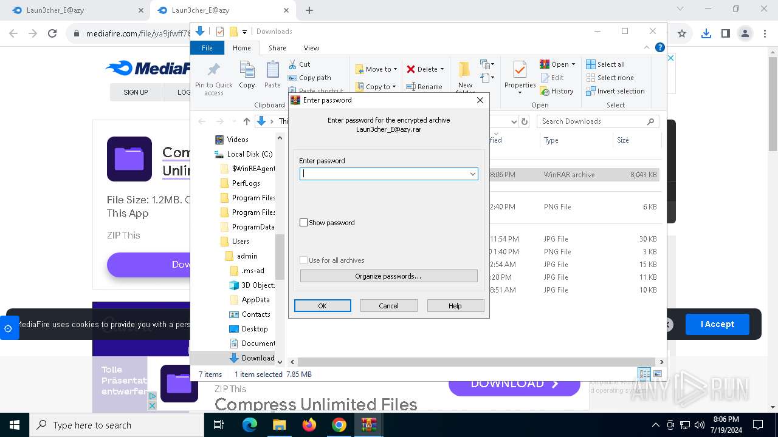Click Chrome download icon in toolbar

706,34
